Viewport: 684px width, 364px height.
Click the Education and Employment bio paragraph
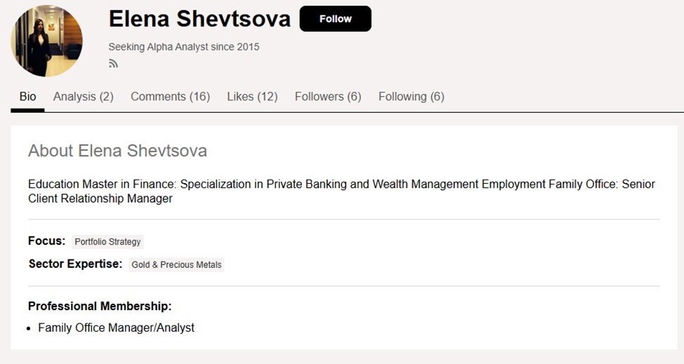pos(341,191)
